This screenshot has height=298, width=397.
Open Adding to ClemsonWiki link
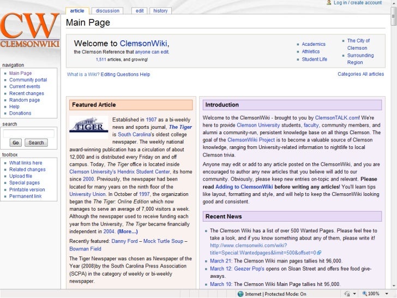point(244,187)
